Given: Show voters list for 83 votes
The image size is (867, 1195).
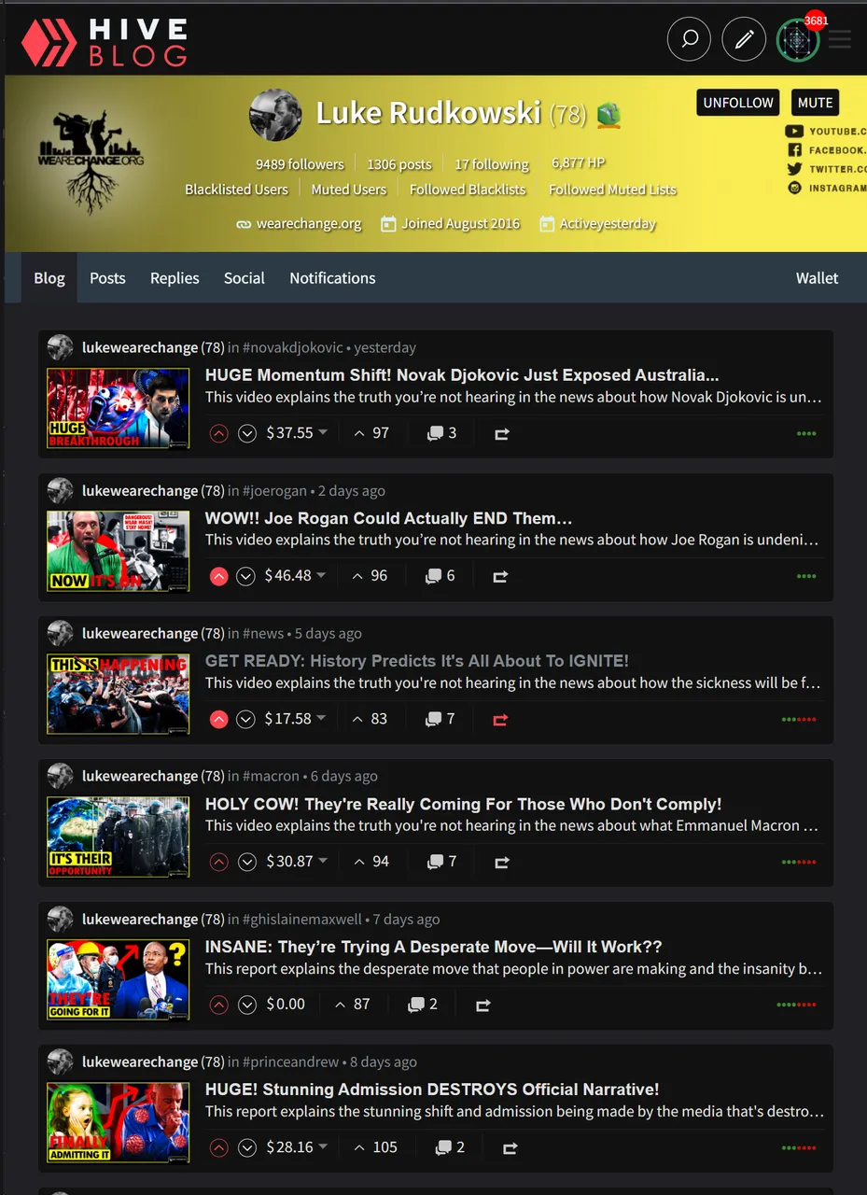Looking at the screenshot, I should tap(370, 719).
